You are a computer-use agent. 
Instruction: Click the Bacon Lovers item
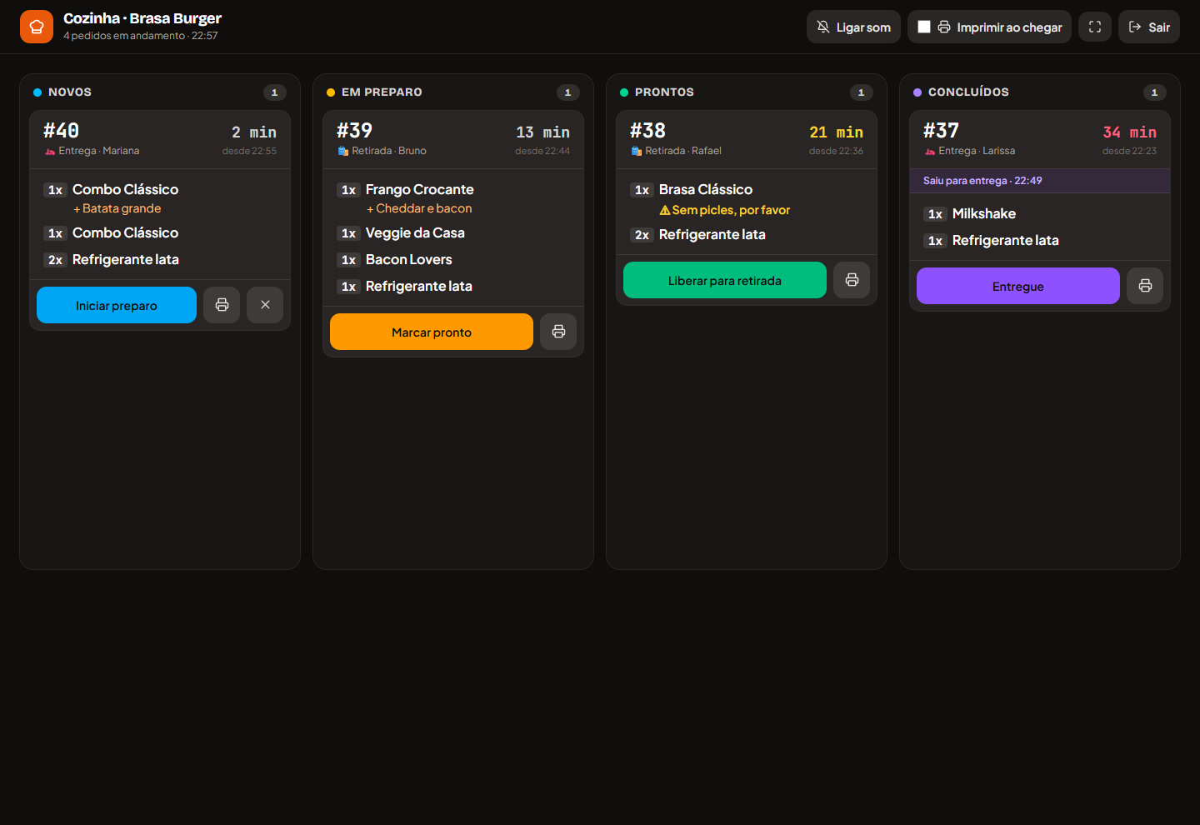pos(408,259)
